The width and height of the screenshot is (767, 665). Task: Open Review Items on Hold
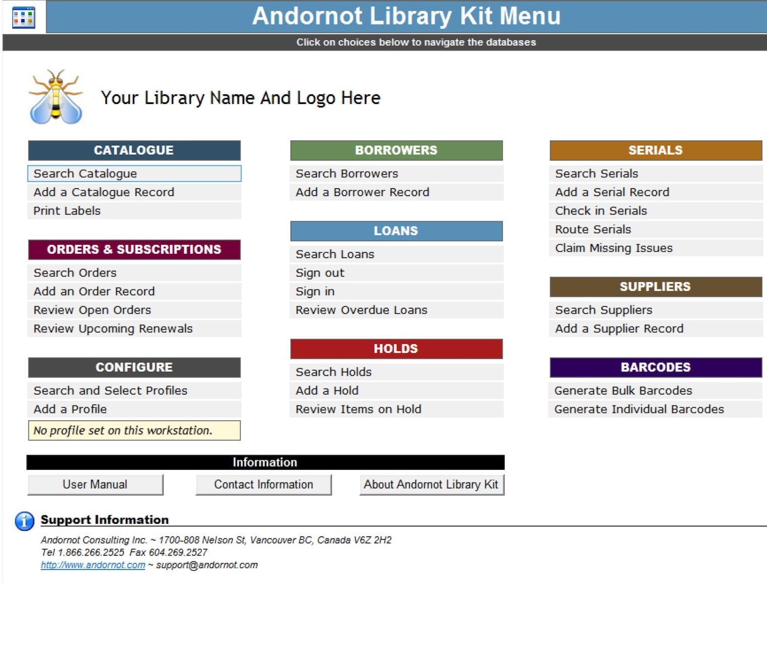[397, 409]
